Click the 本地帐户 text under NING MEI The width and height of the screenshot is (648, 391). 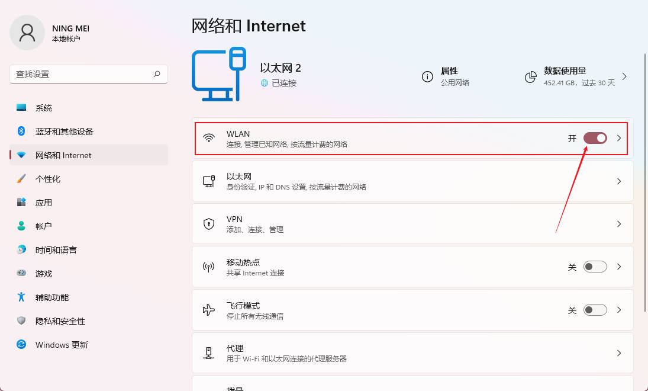tap(66, 39)
